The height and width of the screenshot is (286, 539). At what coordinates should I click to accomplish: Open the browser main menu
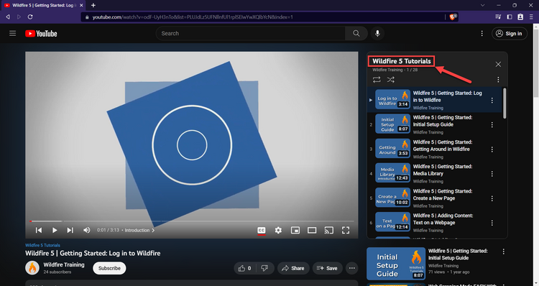(x=531, y=17)
